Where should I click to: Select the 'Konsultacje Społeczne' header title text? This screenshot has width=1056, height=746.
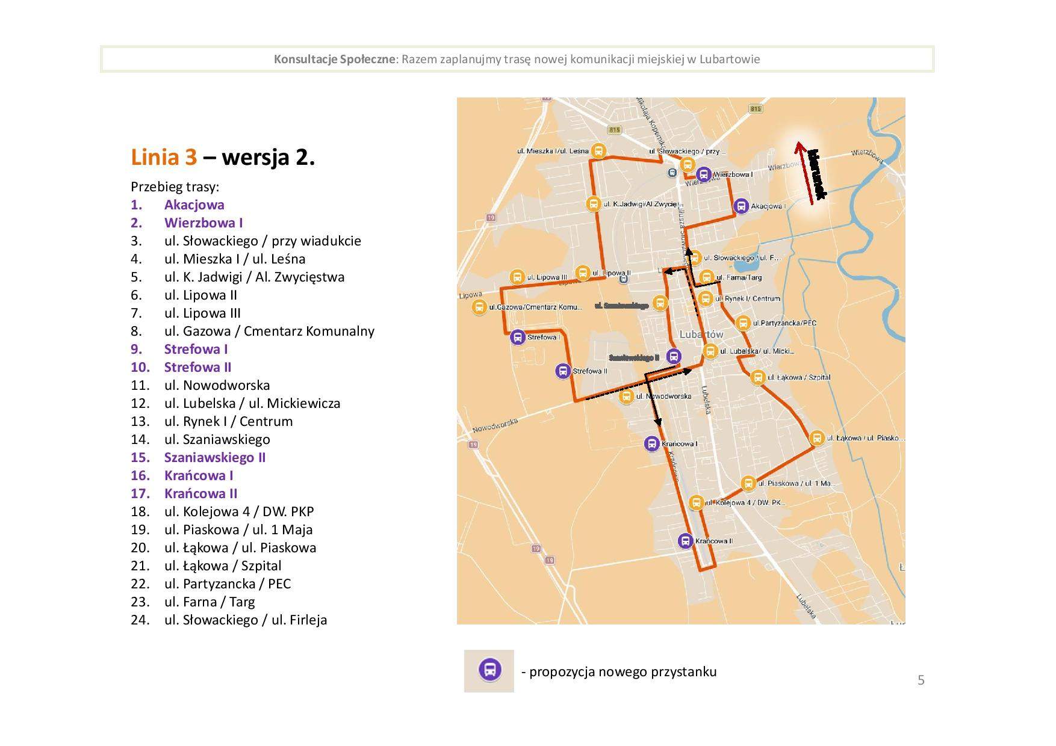[x=335, y=59]
